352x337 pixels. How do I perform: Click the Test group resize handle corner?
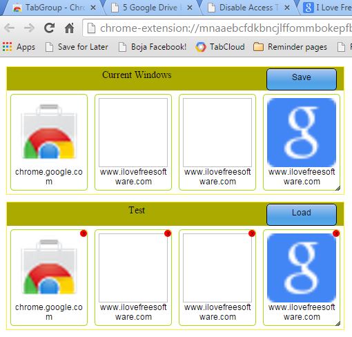338,324
